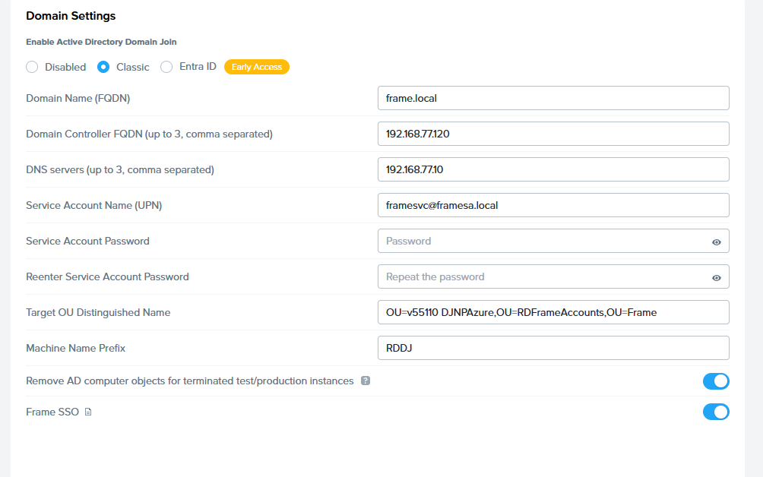This screenshot has height=477, width=763.
Task: Click the Frame SSO label text
Action: [x=52, y=412]
